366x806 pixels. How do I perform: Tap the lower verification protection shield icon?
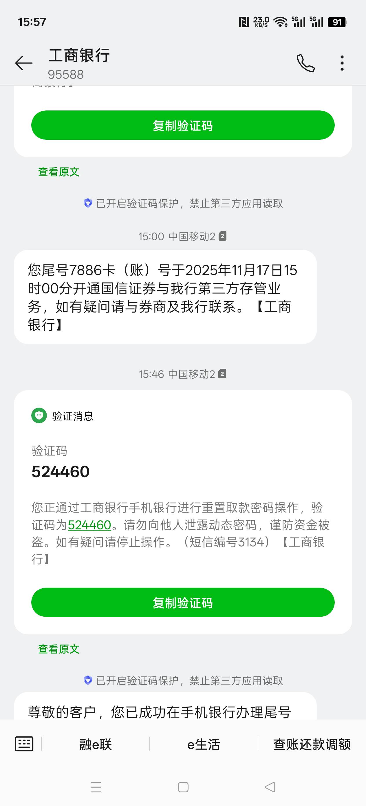pyautogui.click(x=88, y=680)
